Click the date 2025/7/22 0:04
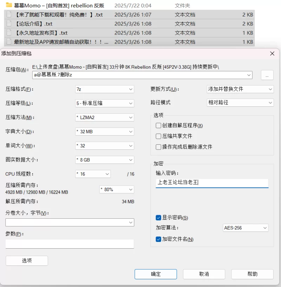Screen dimensions: 281x287 [133, 6]
